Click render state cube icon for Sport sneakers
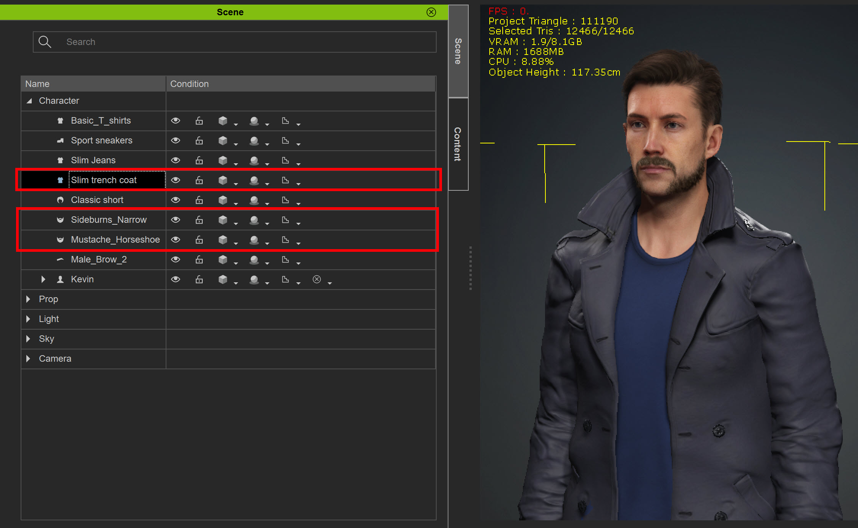The image size is (858, 528). click(x=223, y=140)
